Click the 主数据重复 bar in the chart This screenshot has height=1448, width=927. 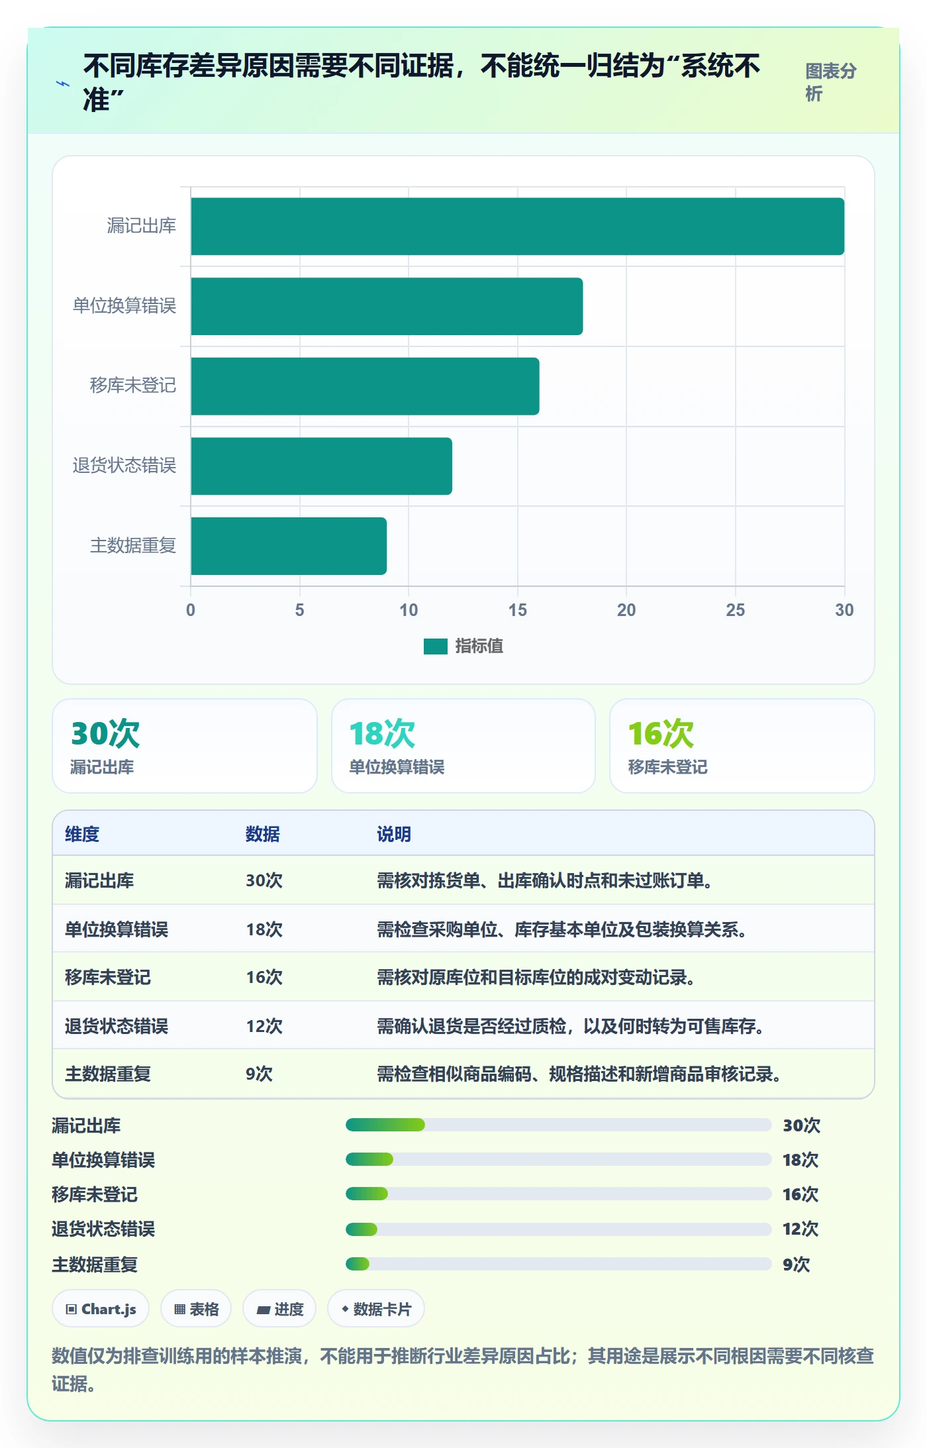pyautogui.click(x=289, y=546)
